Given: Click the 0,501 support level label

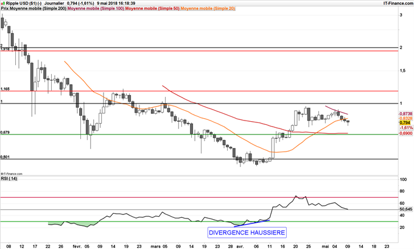Looking at the screenshot, I should click(5, 157).
